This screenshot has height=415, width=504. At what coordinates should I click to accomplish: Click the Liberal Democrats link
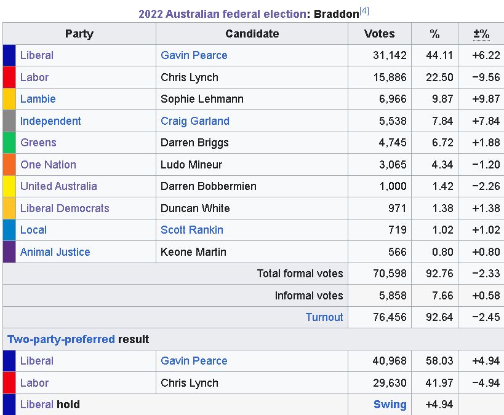pos(65,208)
